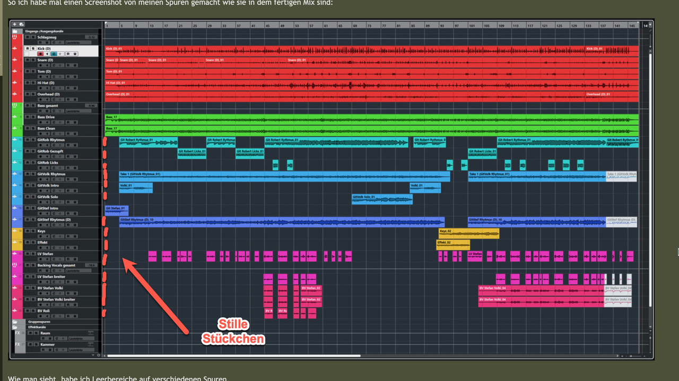This screenshot has width=679, height=381.
Task: Select track name LV Stefan breiter
Action: point(51,277)
